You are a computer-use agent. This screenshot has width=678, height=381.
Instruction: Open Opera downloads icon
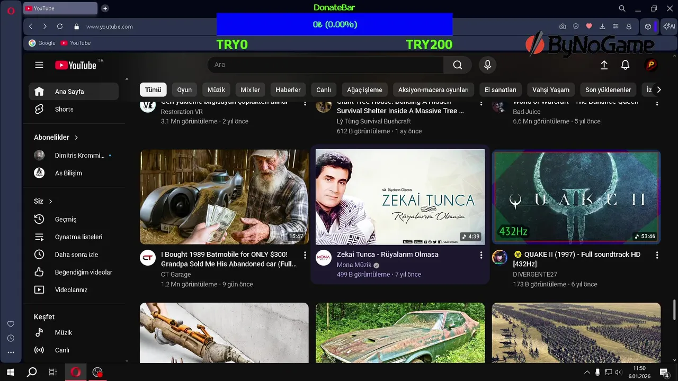[x=602, y=26]
